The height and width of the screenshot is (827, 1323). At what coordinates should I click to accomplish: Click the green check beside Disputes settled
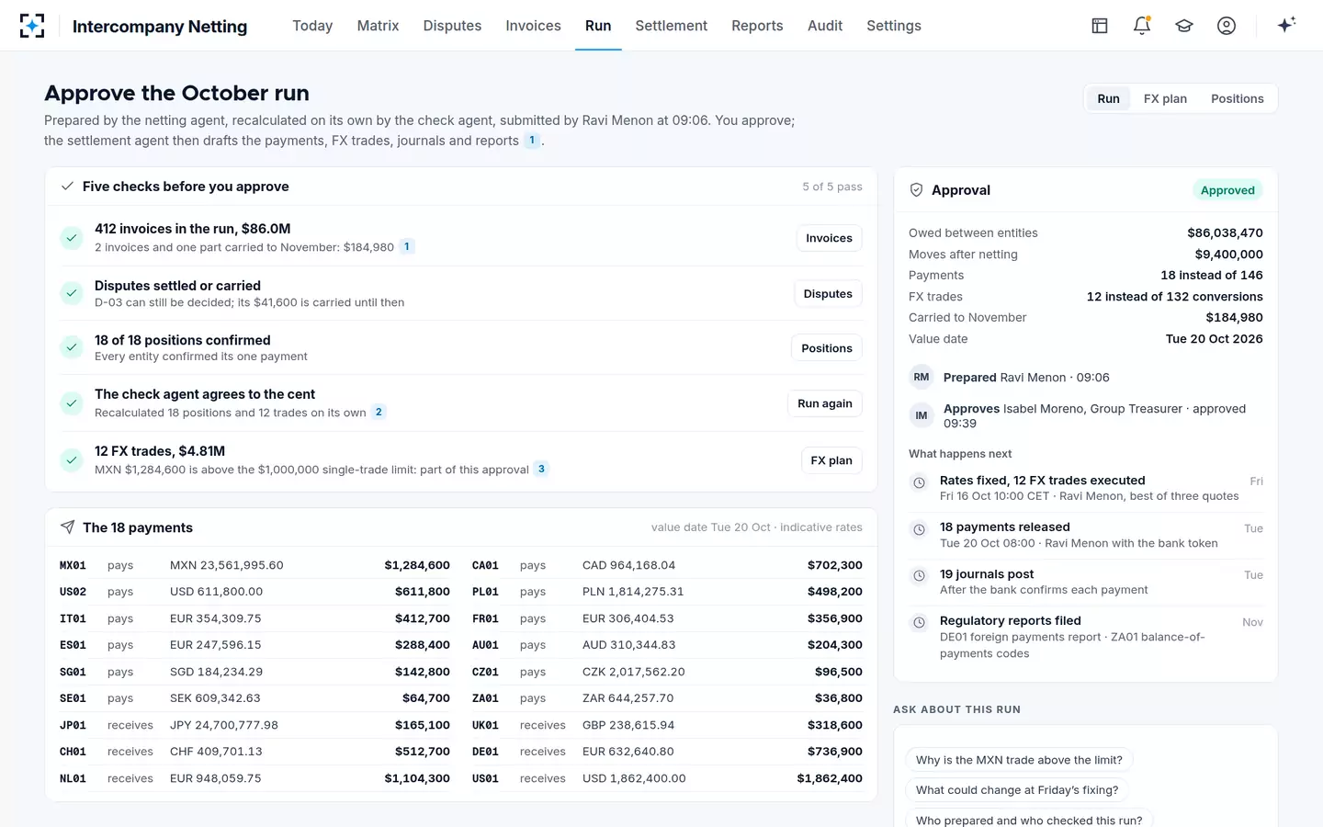tap(72, 293)
